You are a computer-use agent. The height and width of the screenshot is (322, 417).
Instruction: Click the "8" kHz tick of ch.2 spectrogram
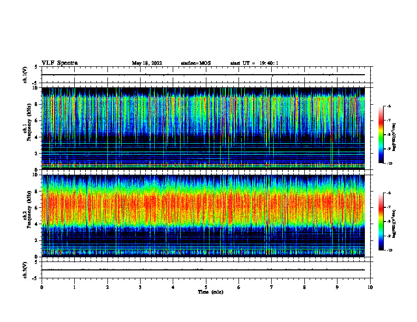(x=36, y=192)
